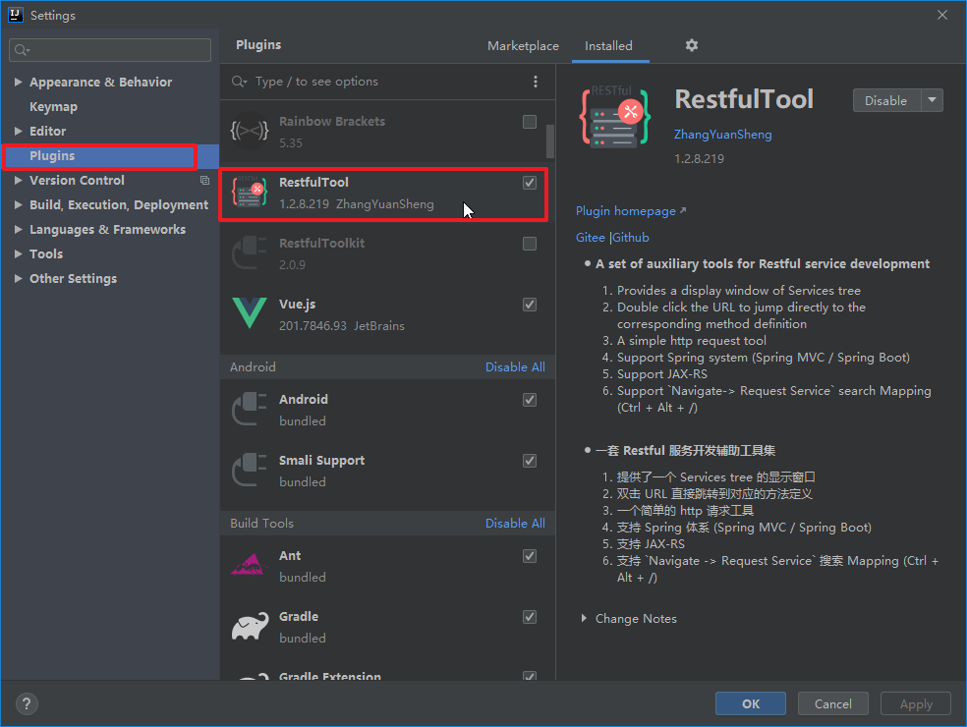The width and height of the screenshot is (967, 727).
Task: Click the Apply button
Action: click(916, 703)
